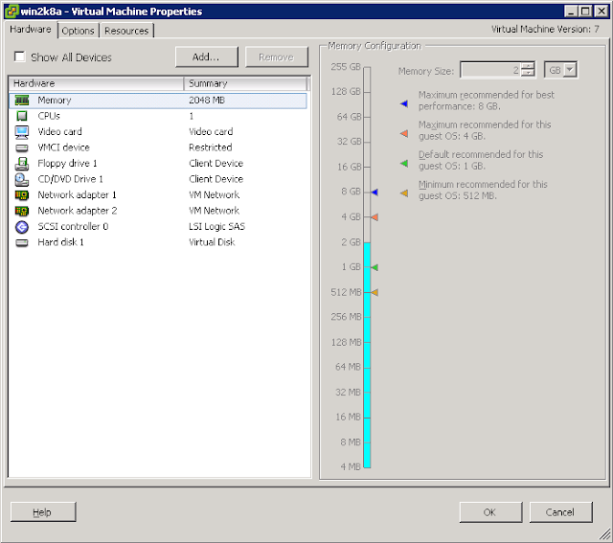Select the SCSI controller 0 icon
Screen dimensions: 613x543
pos(22,227)
